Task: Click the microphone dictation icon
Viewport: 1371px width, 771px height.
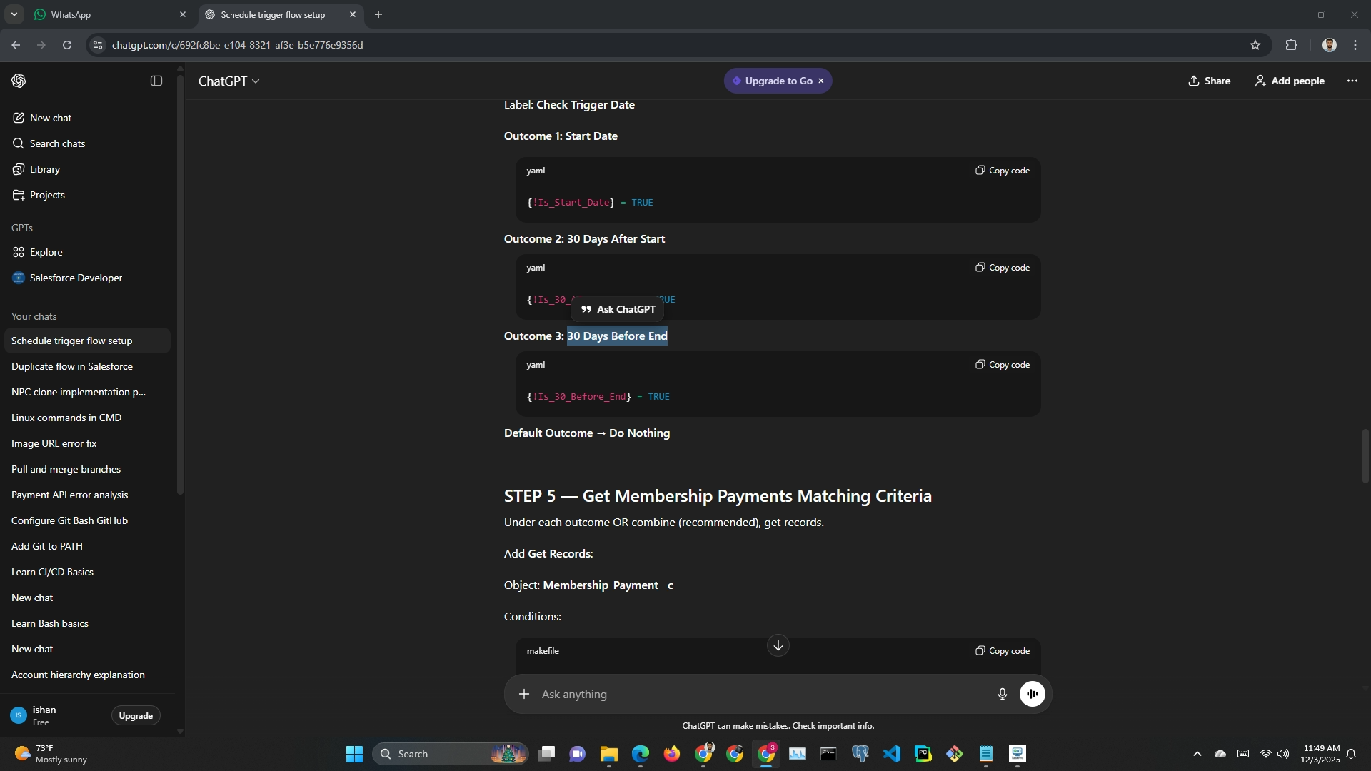Action: point(1002,694)
